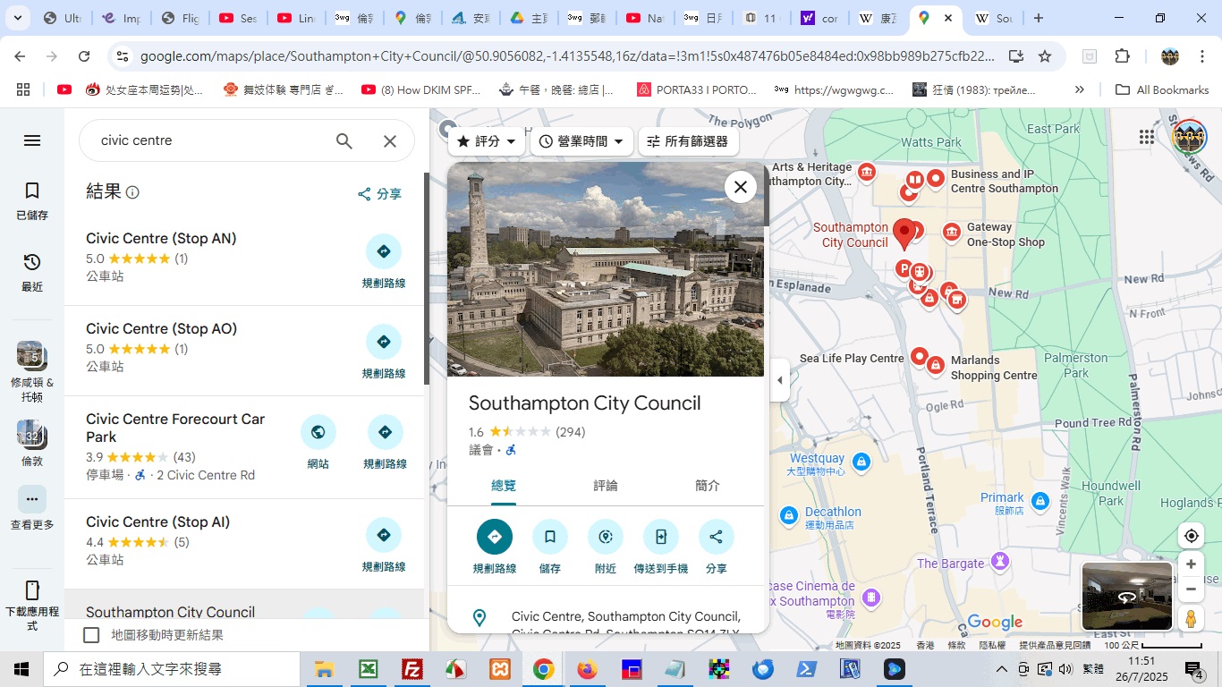Show hidden bookmarks with chevron
The width and height of the screenshot is (1222, 687).
1080,89
